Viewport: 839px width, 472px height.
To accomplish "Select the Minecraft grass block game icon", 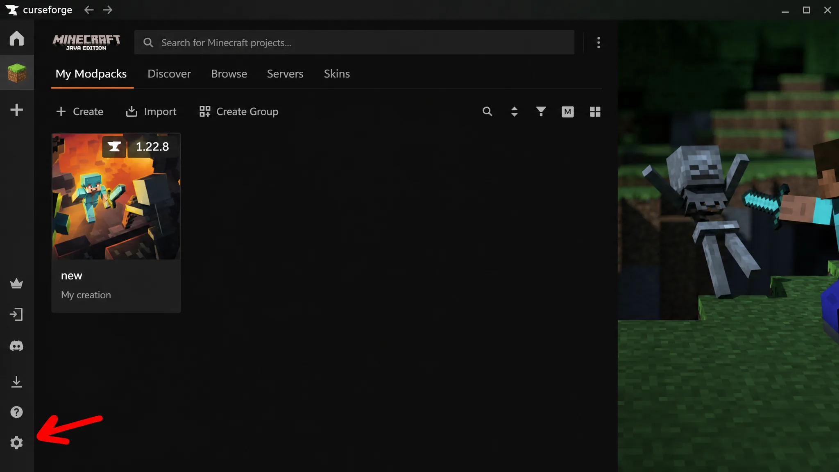I will point(17,73).
